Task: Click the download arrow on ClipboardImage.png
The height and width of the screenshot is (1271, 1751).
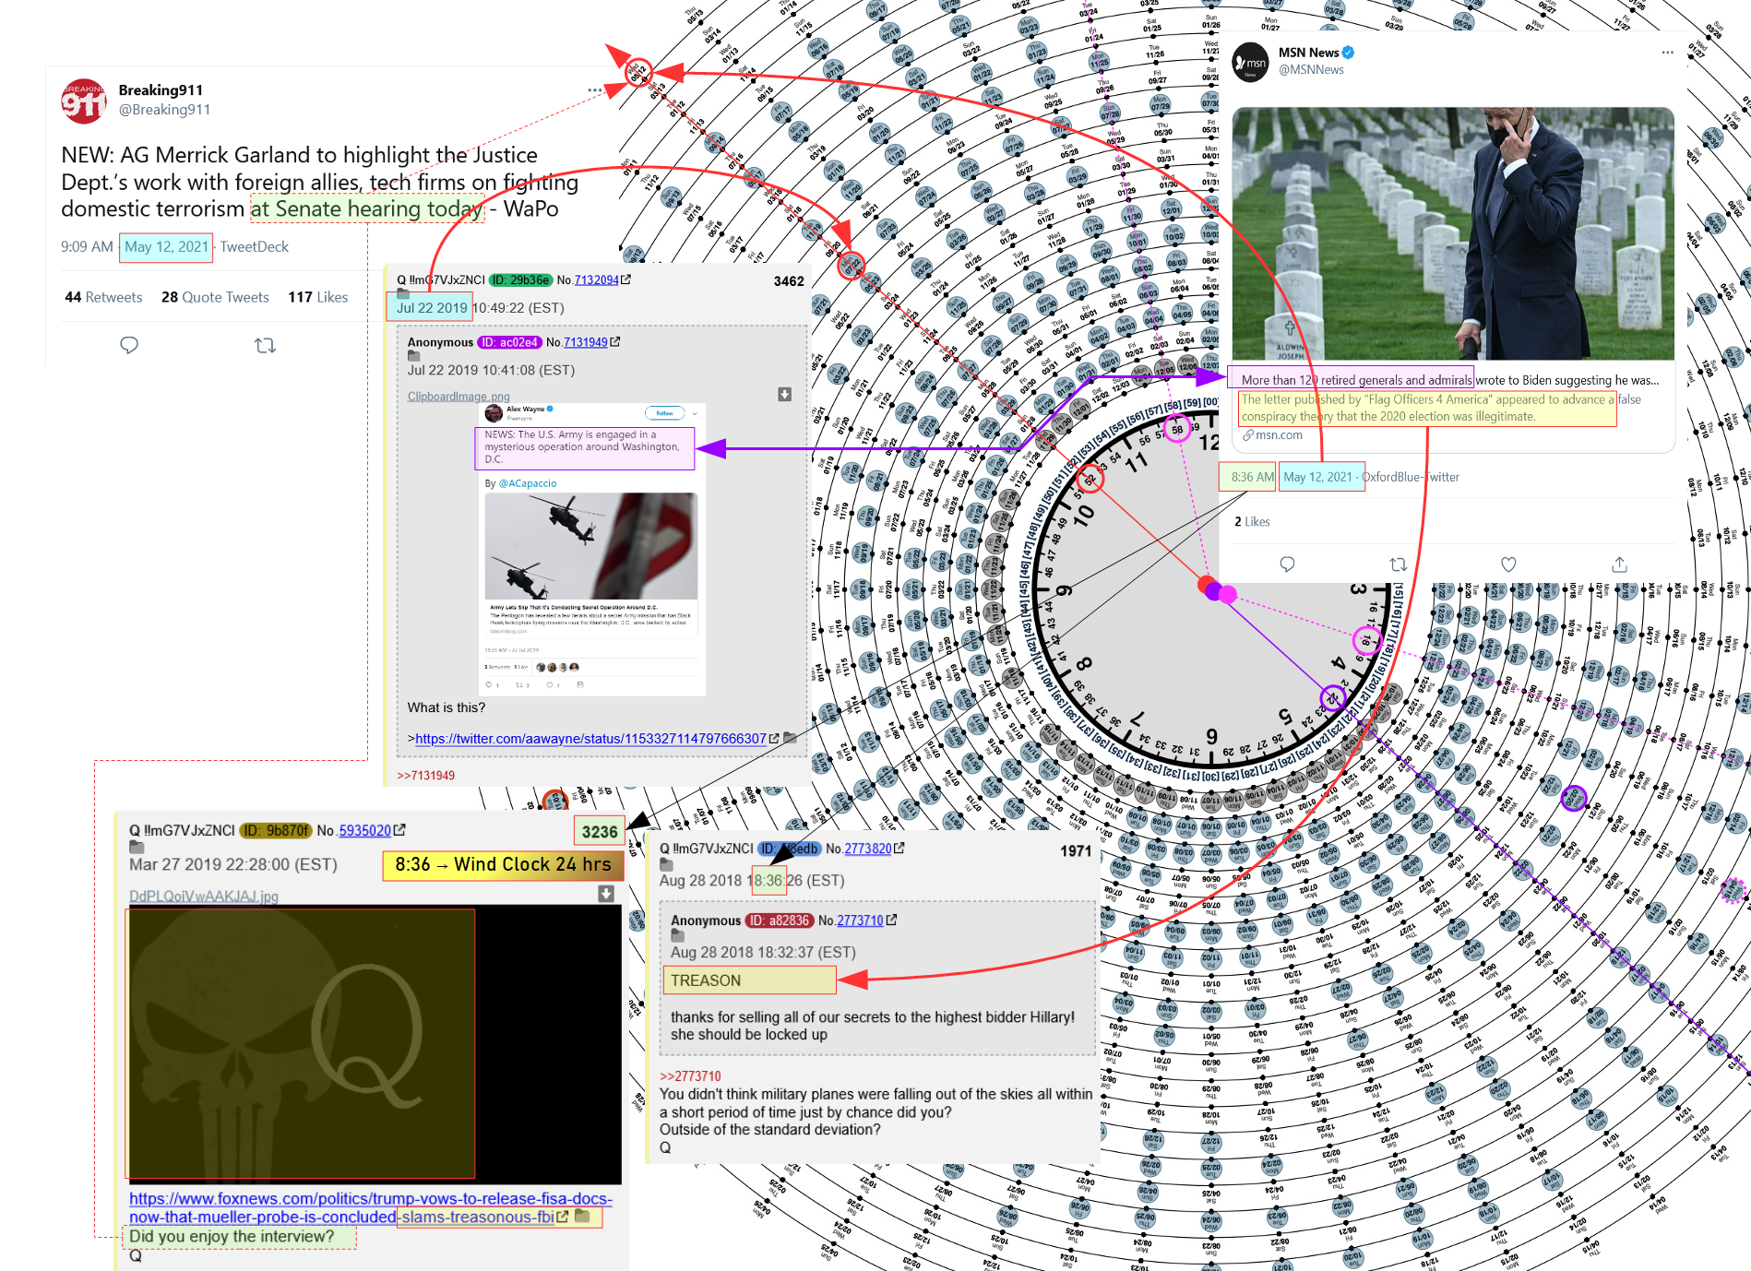Action: pos(784,394)
